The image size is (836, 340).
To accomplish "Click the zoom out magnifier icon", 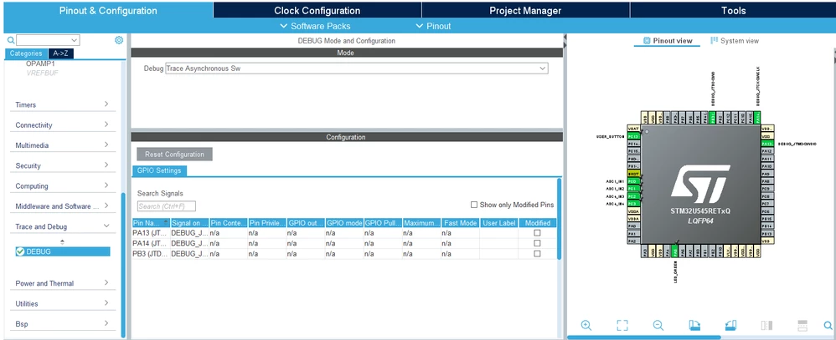I will tap(658, 325).
